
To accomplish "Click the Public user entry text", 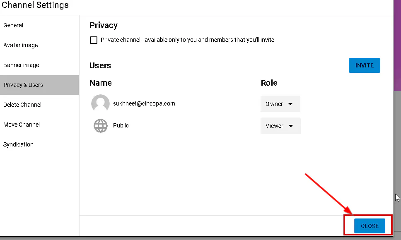I will [121, 125].
